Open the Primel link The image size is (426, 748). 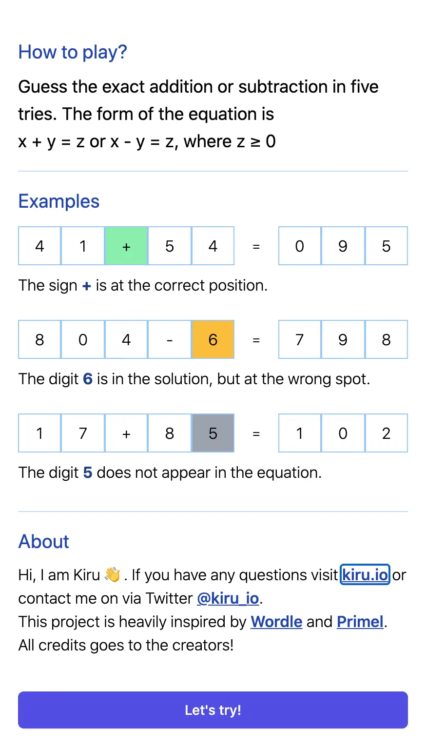click(x=360, y=621)
